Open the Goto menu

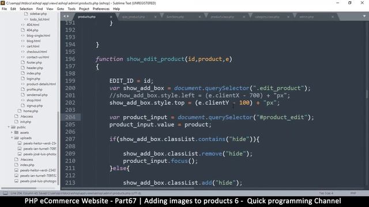tap(61, 9)
